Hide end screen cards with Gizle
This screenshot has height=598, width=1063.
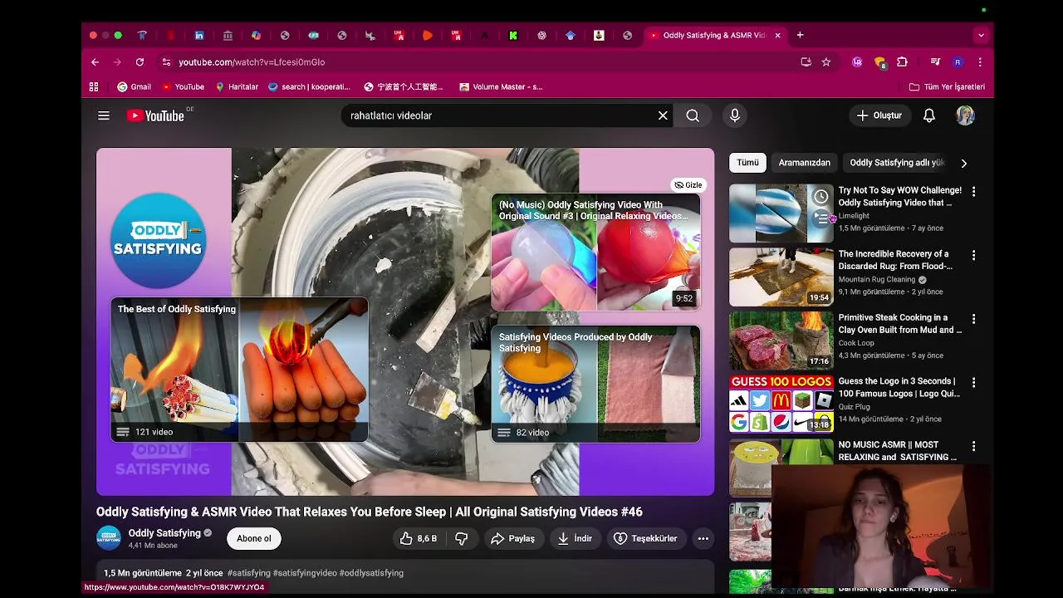[688, 185]
